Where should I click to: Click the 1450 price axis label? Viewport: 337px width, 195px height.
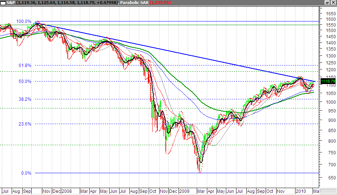click(331, 37)
